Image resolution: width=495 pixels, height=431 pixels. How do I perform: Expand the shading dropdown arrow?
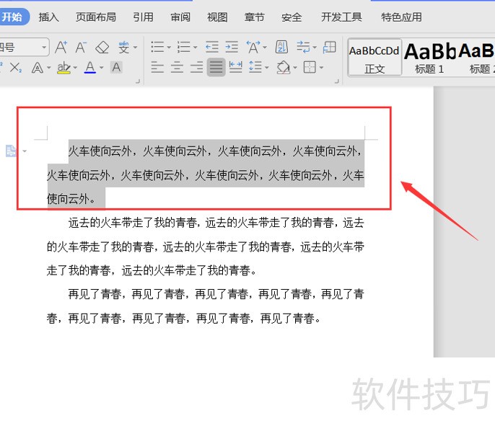point(295,68)
